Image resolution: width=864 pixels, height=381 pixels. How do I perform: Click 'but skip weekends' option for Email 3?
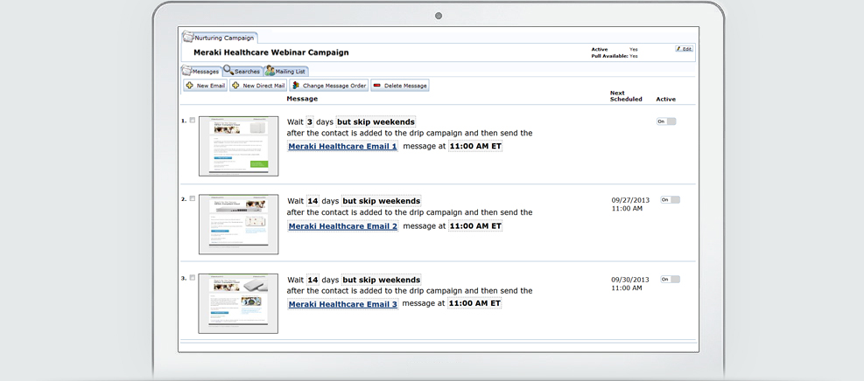pyautogui.click(x=382, y=280)
